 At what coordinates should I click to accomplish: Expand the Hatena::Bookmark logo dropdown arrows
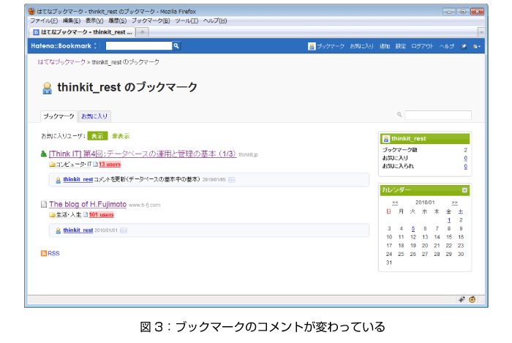pyautogui.click(x=95, y=46)
